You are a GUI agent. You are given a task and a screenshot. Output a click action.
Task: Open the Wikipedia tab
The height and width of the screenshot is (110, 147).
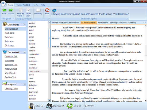(x=123, y=23)
